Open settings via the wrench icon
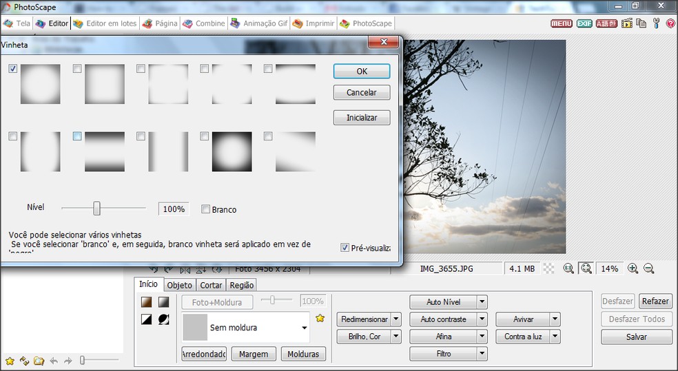The width and height of the screenshot is (678, 371). (657, 23)
